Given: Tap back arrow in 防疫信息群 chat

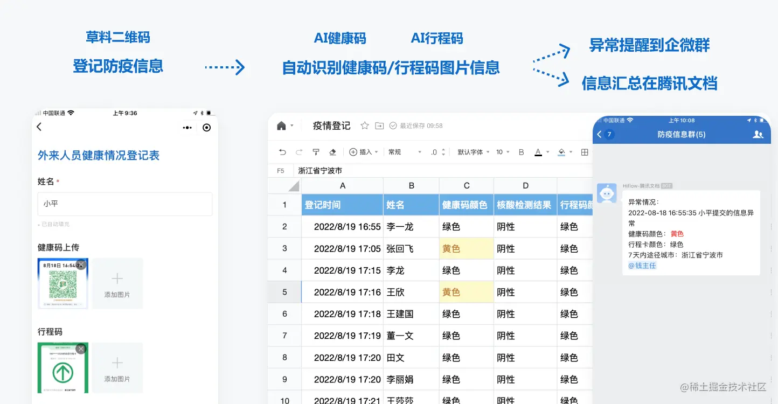Looking at the screenshot, I should tap(599, 134).
